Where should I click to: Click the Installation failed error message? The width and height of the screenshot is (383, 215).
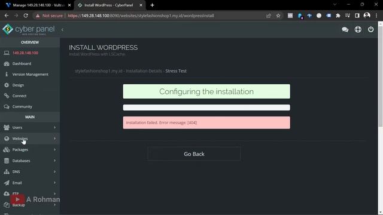click(x=206, y=122)
